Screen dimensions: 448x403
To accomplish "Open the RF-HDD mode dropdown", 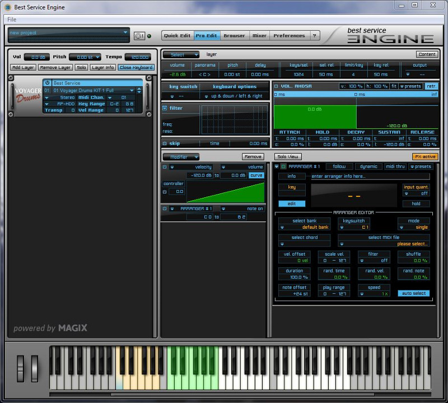I will [47, 104].
